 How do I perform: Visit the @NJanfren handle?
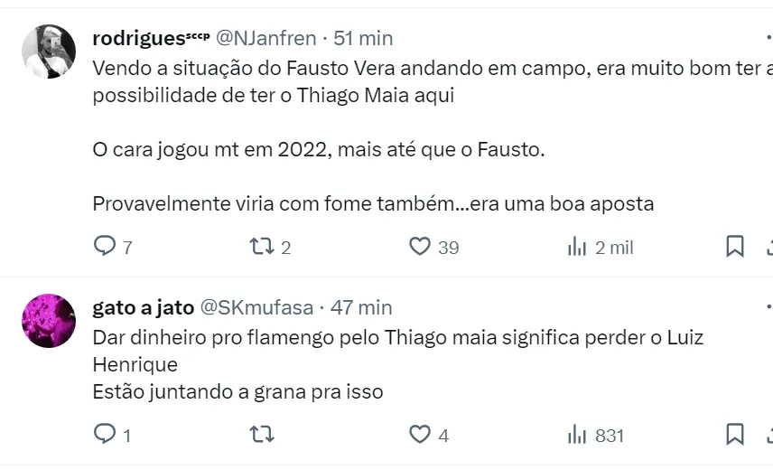pos(268,38)
